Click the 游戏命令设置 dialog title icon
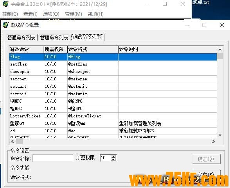The height and width of the screenshot is (188, 230). (5, 25)
